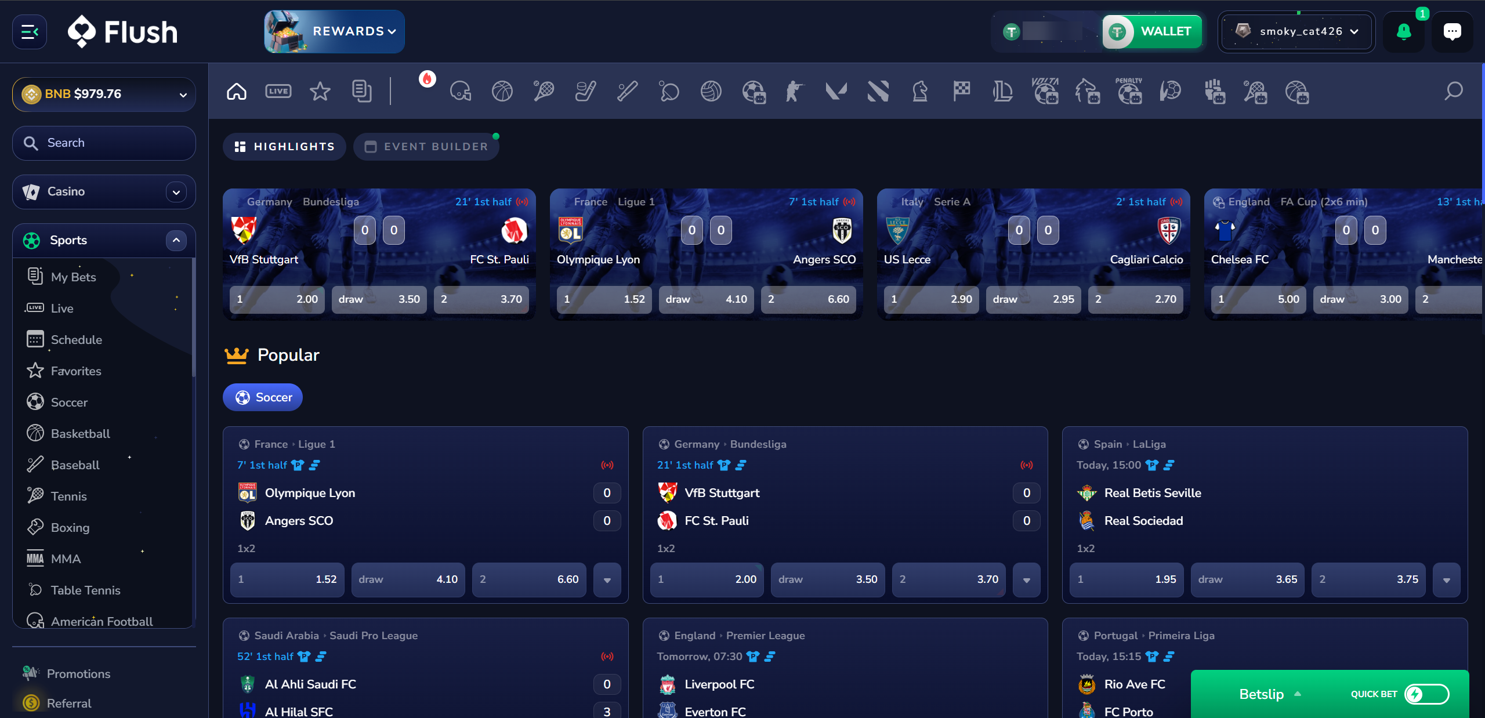Pick draw 2.95 on US Lecce highlight card

pos(1034,299)
